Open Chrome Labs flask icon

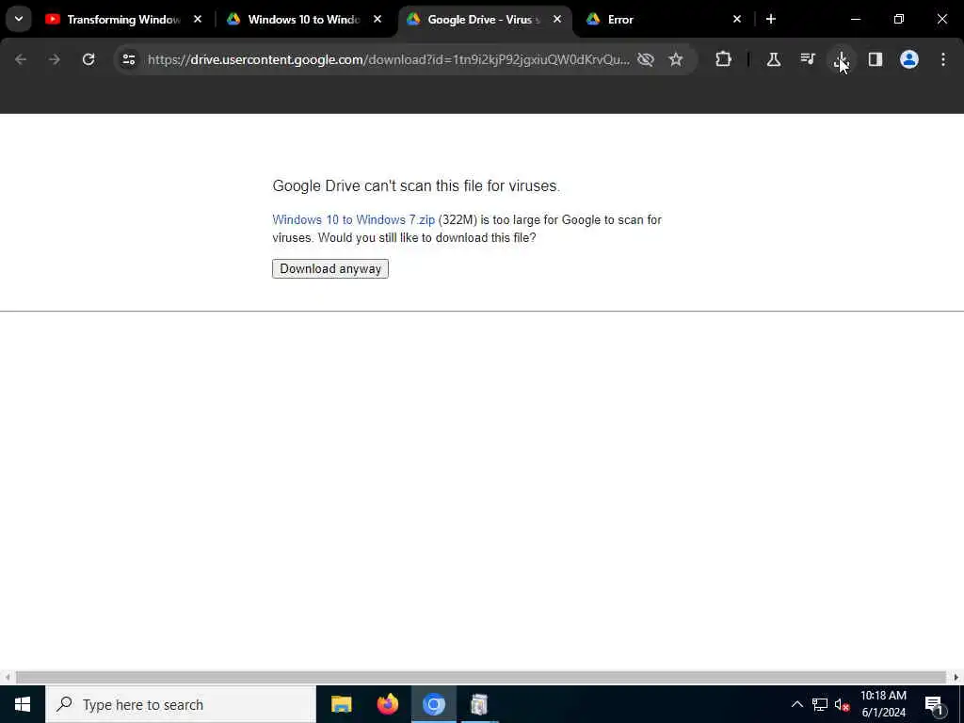774,59
